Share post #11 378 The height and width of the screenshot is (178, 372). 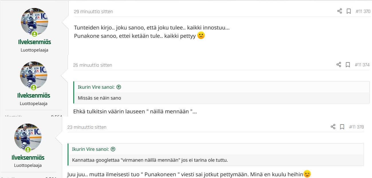[x=333, y=127]
